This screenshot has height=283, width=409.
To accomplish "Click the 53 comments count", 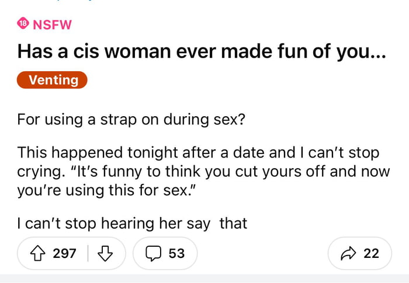I will 176,253.
